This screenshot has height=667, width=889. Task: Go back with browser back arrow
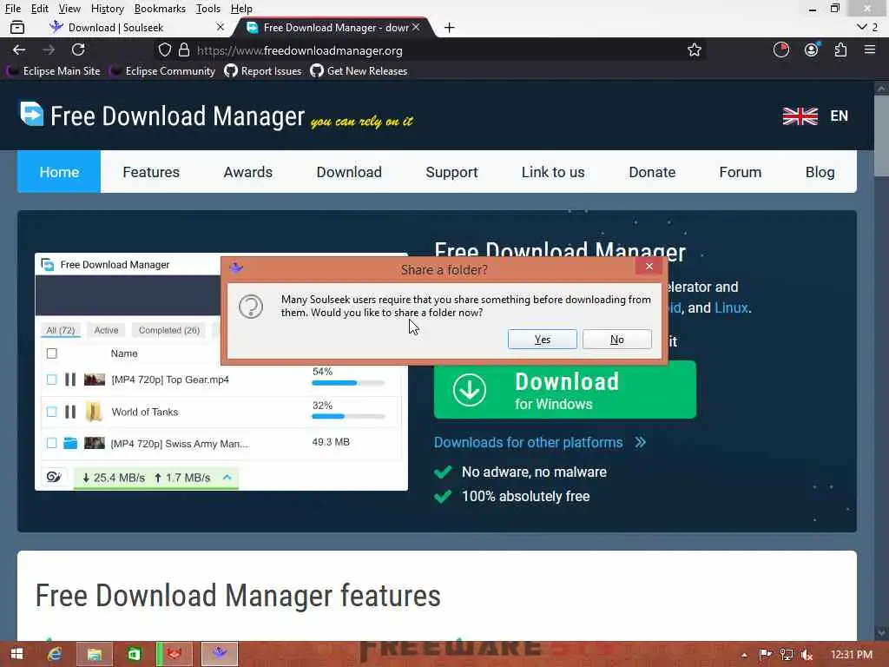pos(19,50)
